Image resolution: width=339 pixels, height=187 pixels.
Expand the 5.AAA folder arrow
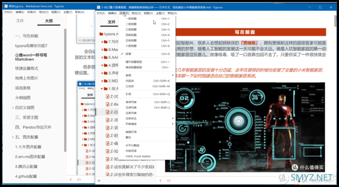tap(102, 57)
